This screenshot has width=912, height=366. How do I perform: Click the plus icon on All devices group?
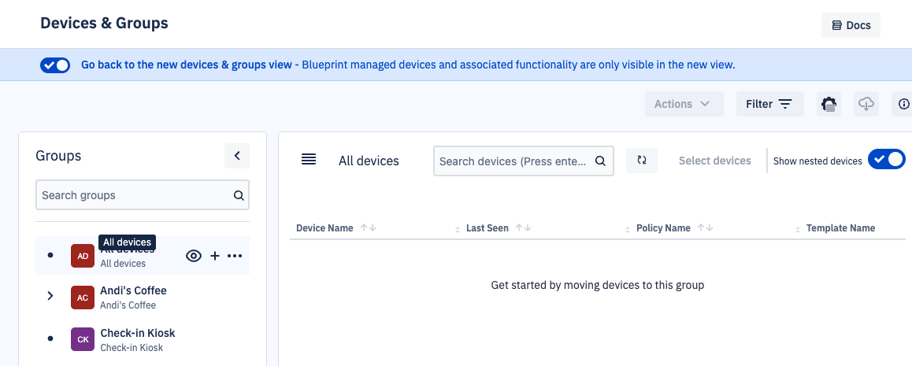[x=214, y=256]
